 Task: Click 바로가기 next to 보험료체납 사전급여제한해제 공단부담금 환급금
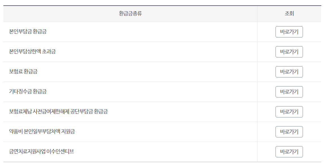289,112
